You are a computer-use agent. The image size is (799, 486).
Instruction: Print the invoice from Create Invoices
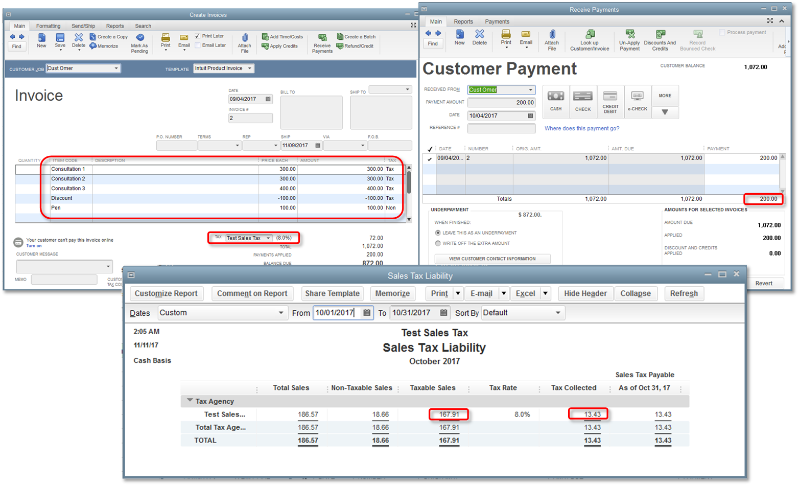[166, 41]
